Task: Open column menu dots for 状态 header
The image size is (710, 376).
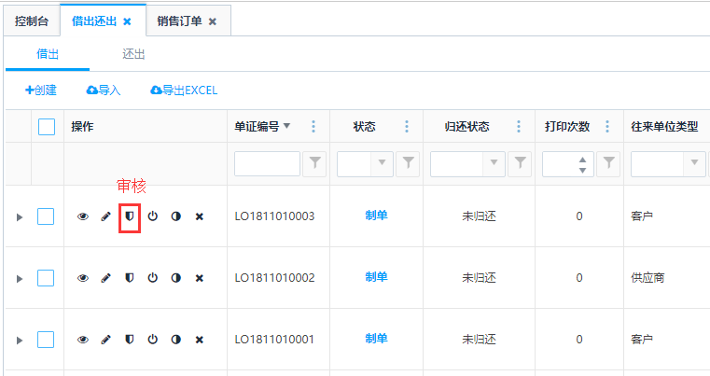Action: (407, 127)
